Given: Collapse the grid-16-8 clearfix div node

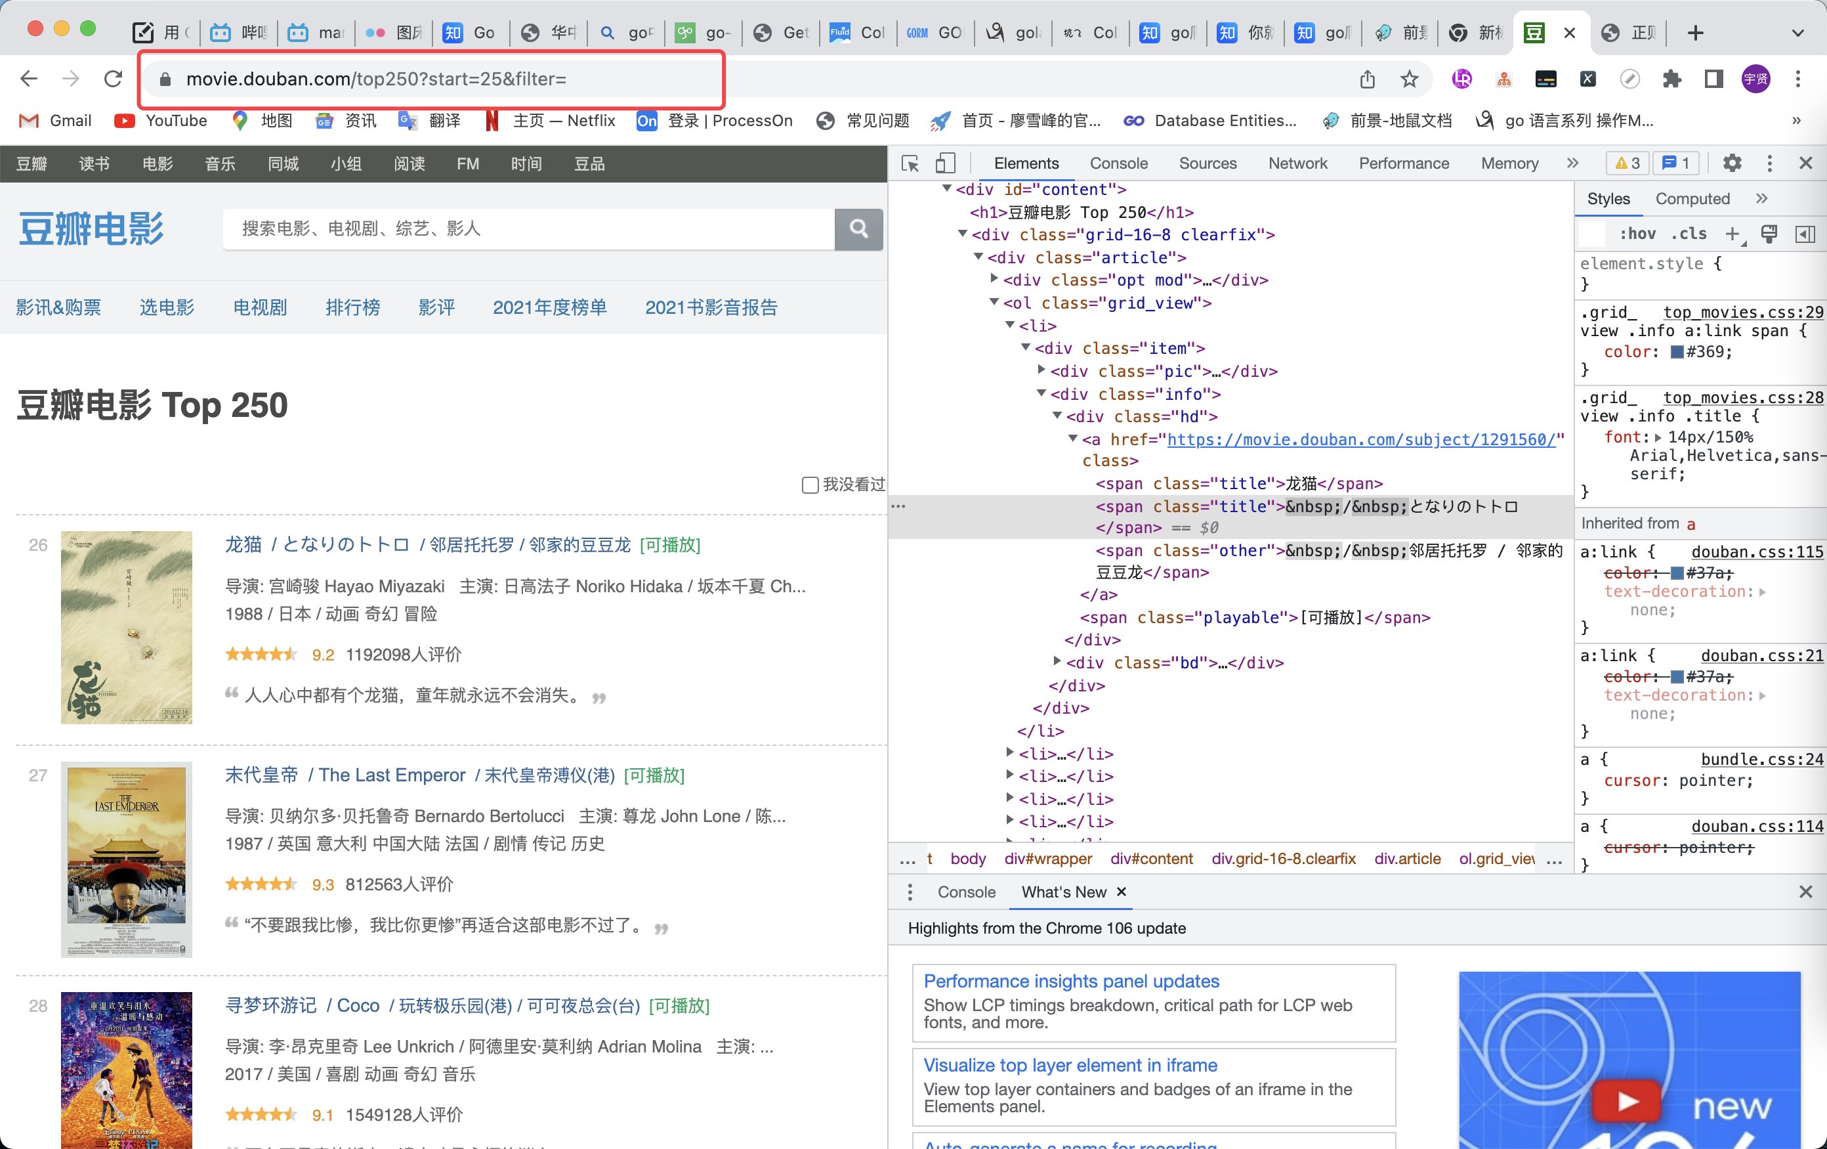Looking at the screenshot, I should [x=963, y=234].
